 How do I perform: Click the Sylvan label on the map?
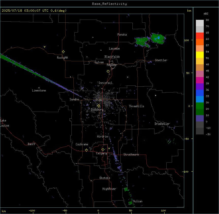pos(99,62)
